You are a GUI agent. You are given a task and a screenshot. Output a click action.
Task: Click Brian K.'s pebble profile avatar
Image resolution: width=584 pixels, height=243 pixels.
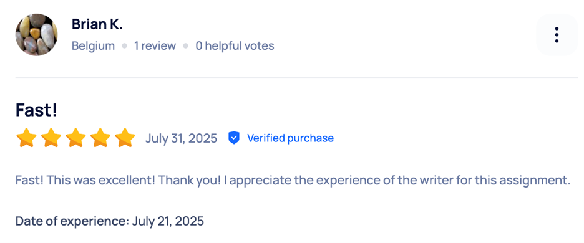pos(36,35)
